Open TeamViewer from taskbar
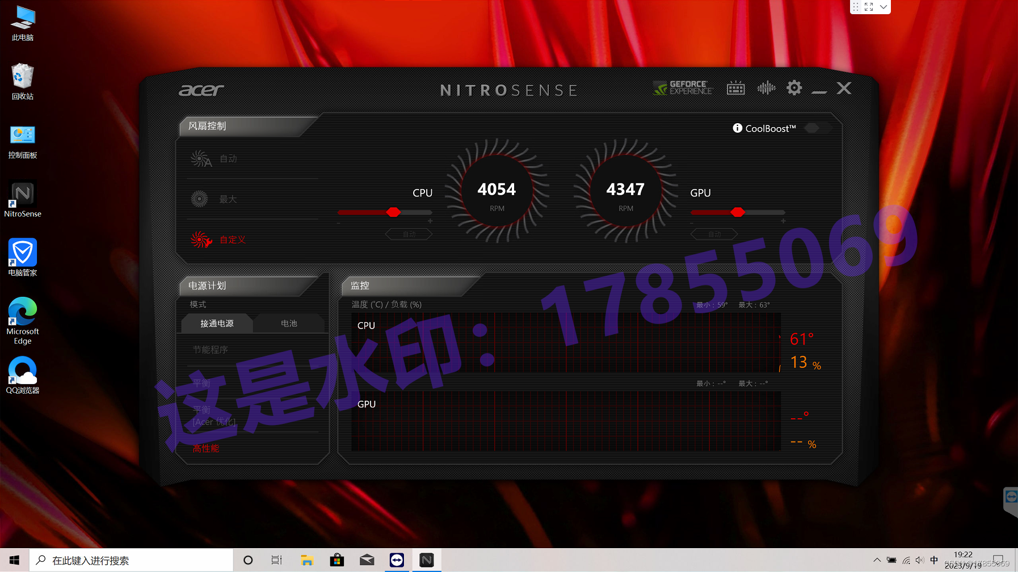This screenshot has width=1018, height=572. 397,560
